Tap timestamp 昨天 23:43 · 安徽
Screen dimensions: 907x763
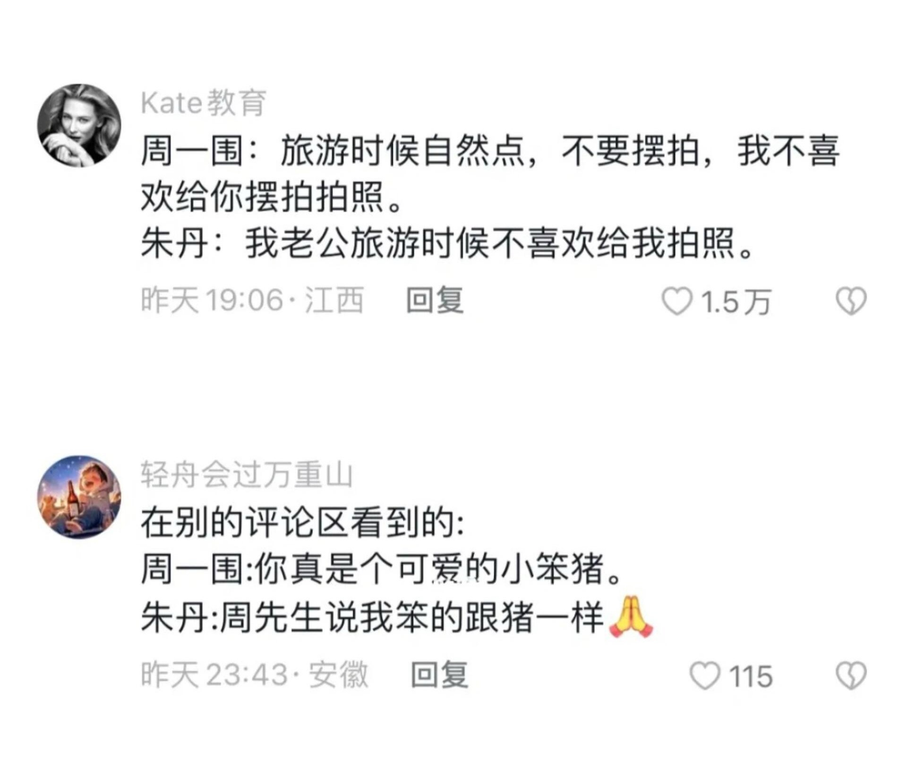point(255,674)
